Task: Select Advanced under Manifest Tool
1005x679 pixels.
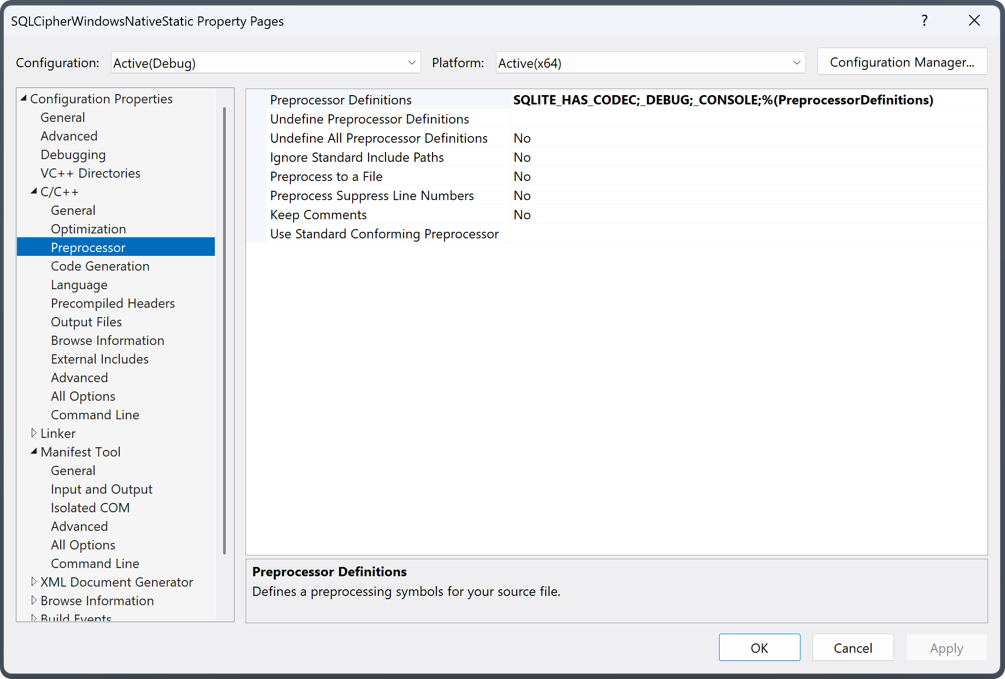Action: click(x=79, y=526)
